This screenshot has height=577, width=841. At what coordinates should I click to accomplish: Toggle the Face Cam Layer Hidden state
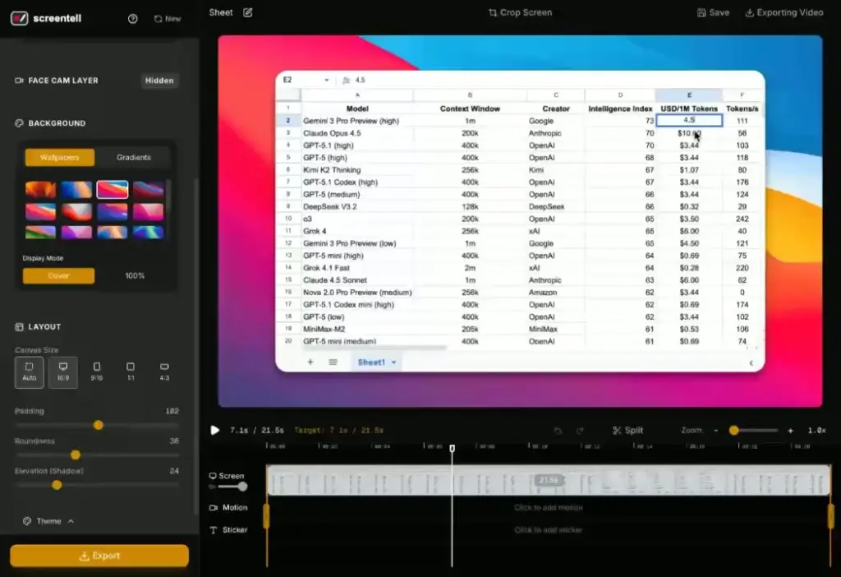point(159,81)
